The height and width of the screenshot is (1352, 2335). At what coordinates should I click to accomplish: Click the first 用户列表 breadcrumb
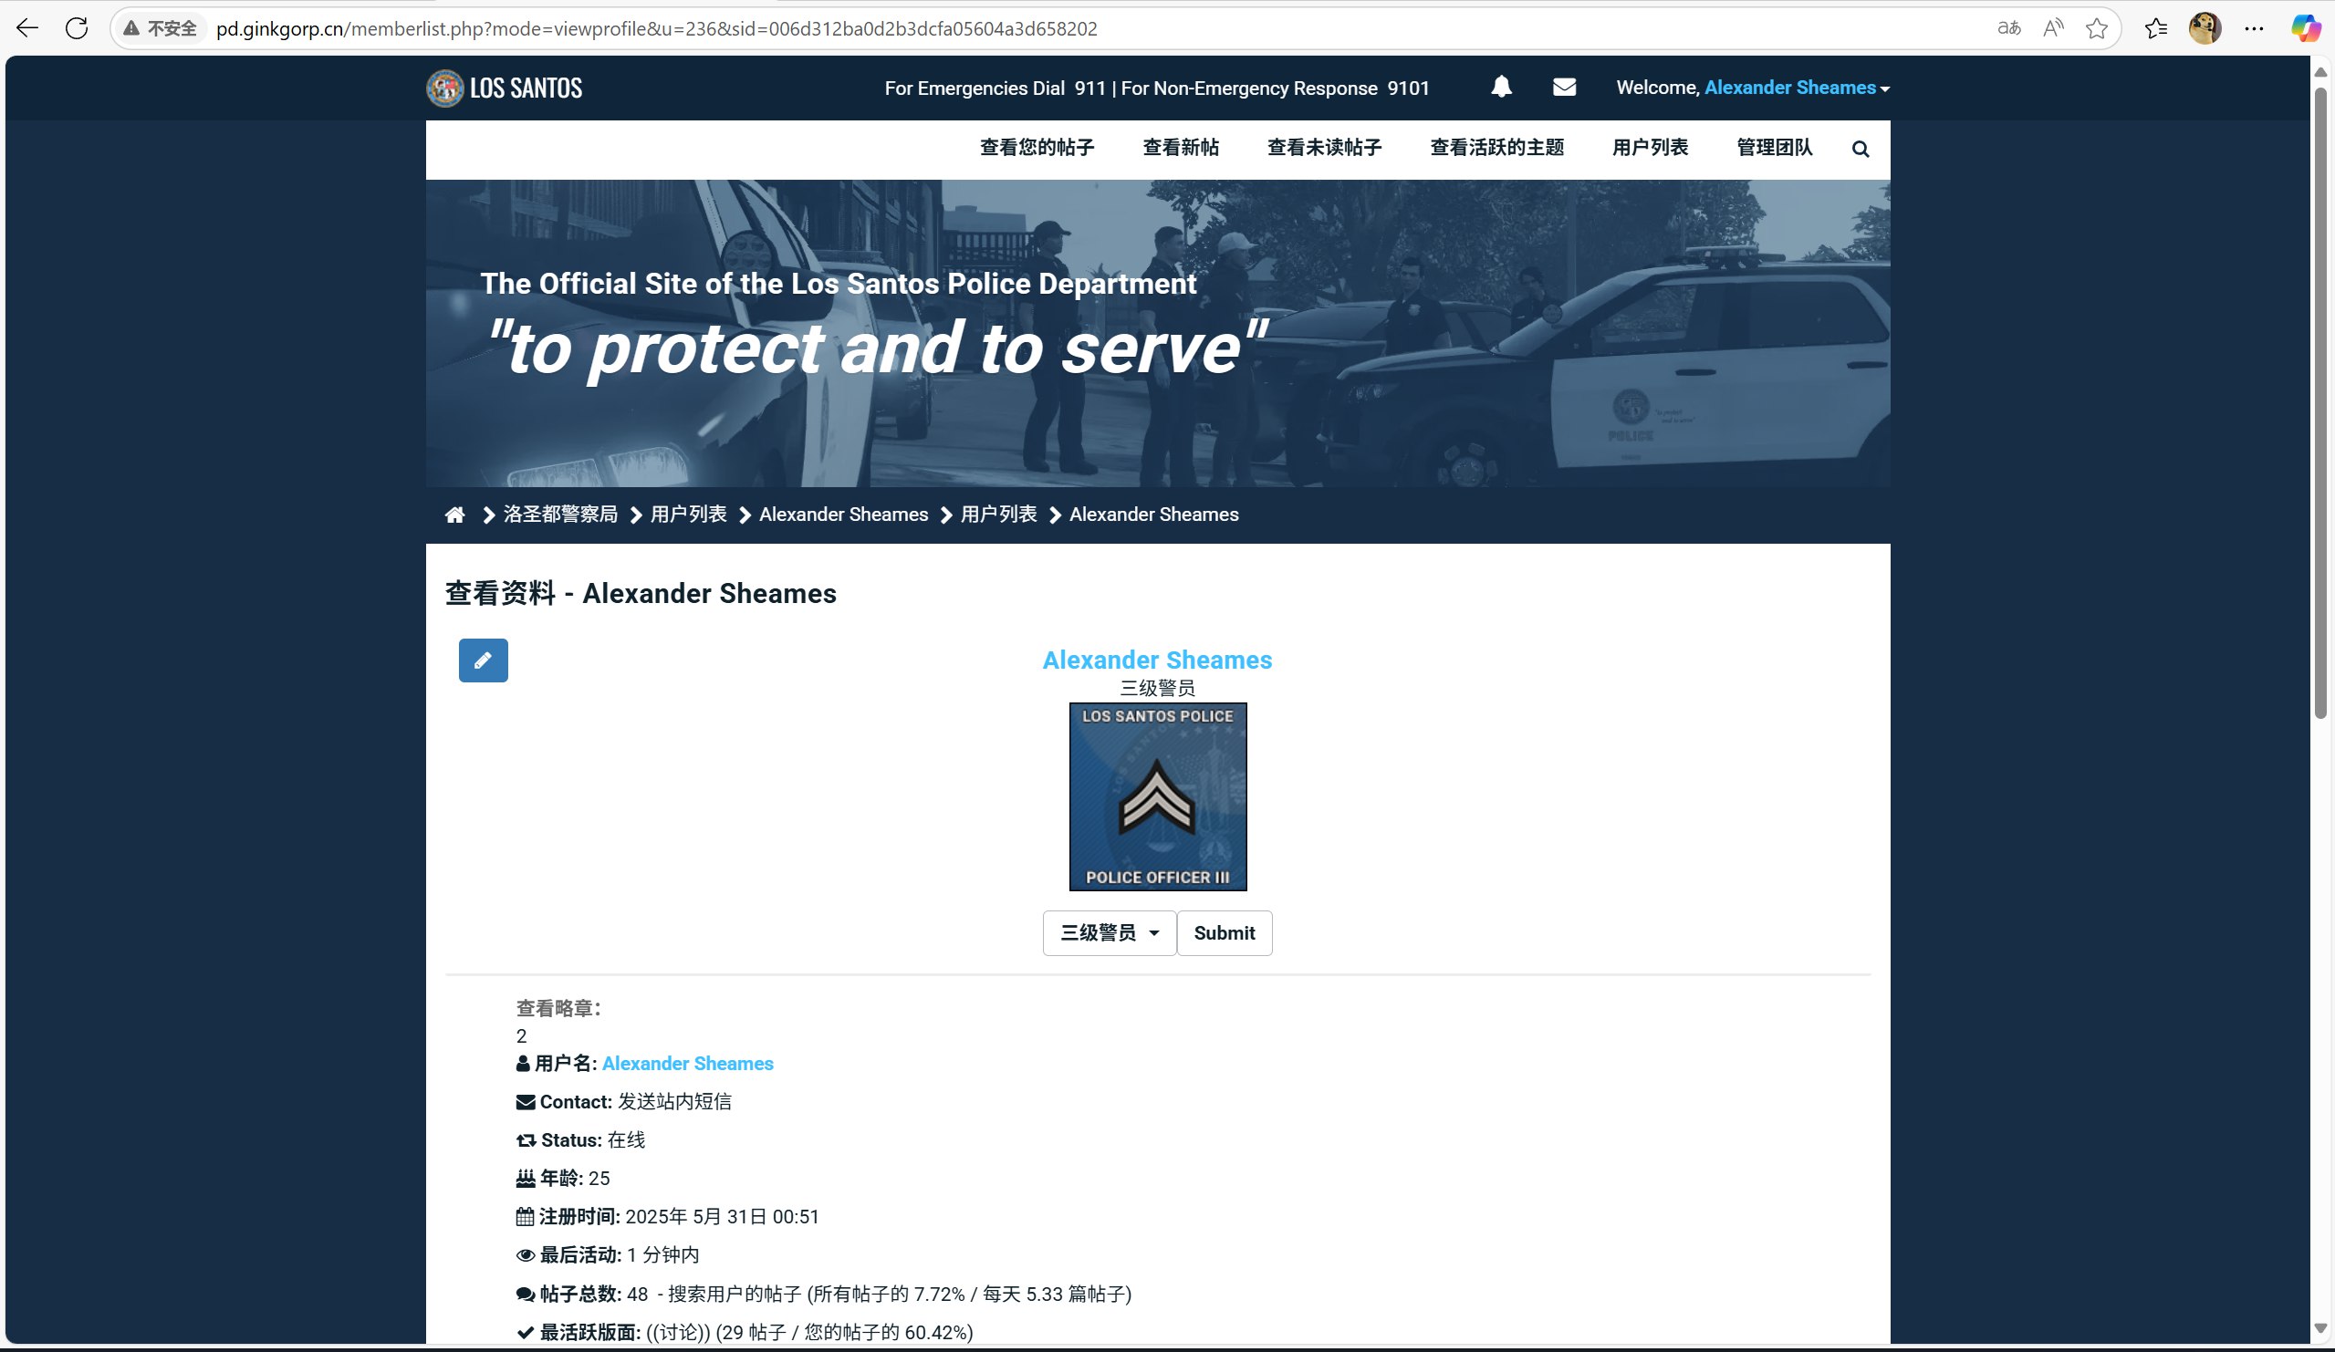[687, 515]
